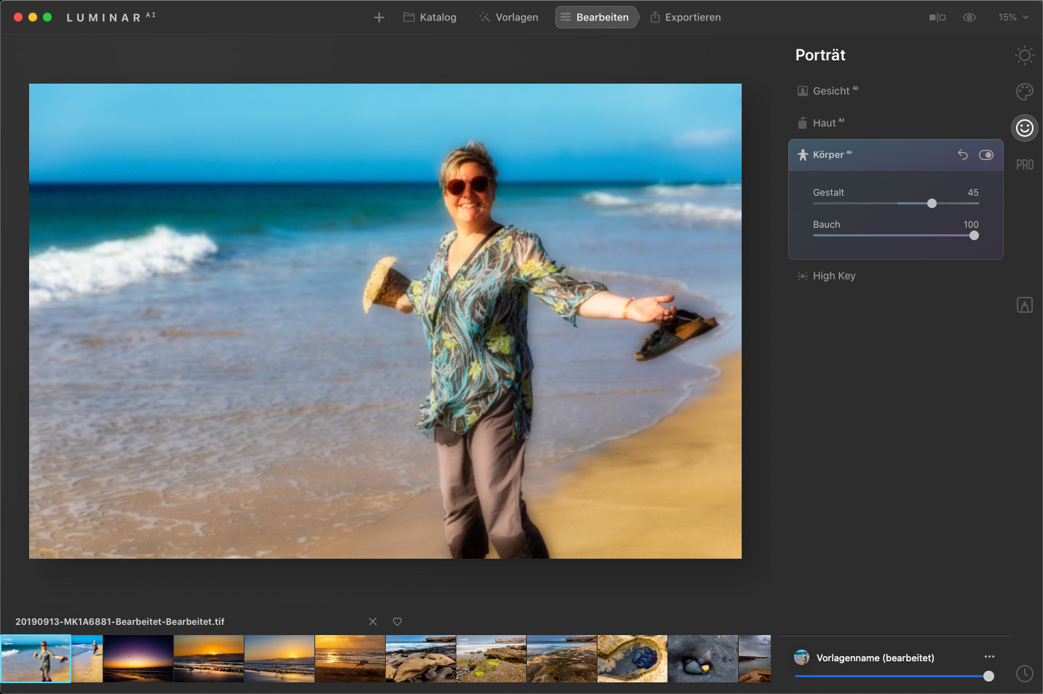Select the Portrait smiley face panel
The width and height of the screenshot is (1043, 694).
click(x=1024, y=128)
